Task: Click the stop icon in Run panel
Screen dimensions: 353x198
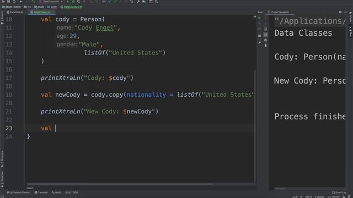Action: pos(260,23)
